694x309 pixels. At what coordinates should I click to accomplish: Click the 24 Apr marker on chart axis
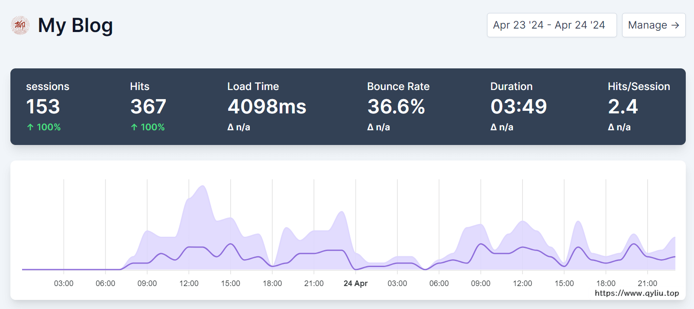[355, 283]
